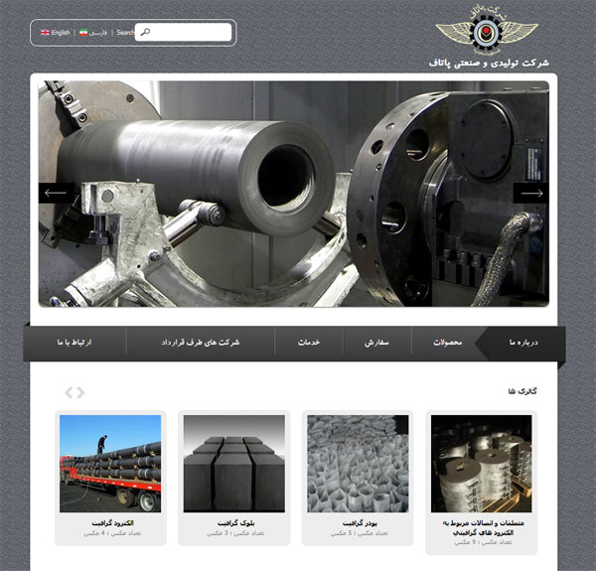Click متعلقات و اتصالات gallery title

(x=483, y=527)
